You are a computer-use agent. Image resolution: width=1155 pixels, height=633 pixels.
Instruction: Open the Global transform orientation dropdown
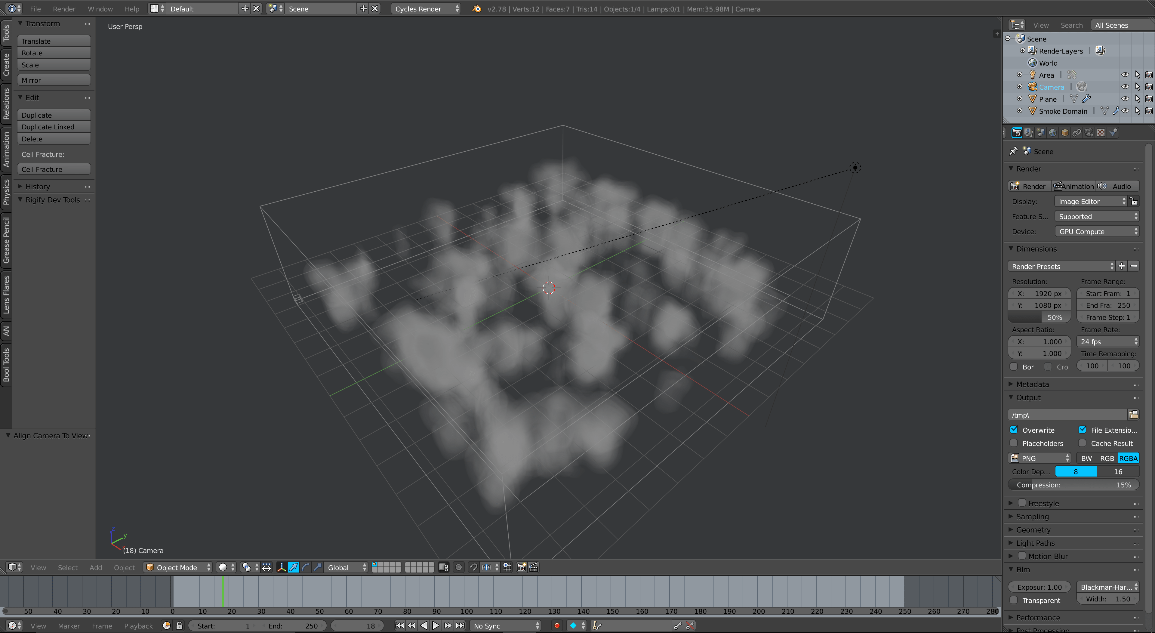pyautogui.click(x=346, y=567)
